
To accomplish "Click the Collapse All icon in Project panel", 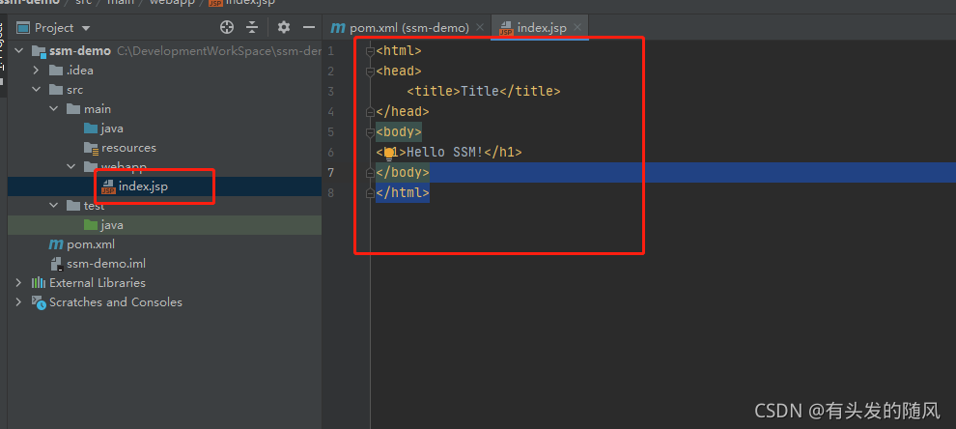I will 252,27.
